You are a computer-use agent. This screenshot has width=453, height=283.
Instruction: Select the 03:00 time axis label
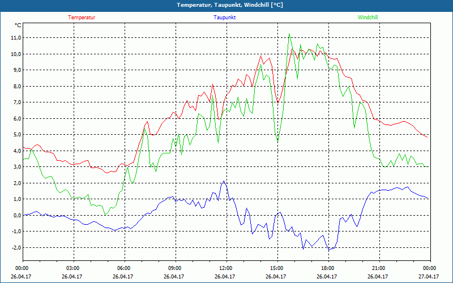tap(73, 268)
